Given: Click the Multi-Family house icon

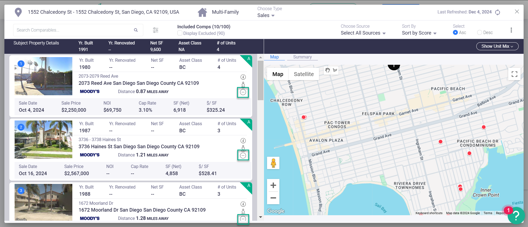Looking at the screenshot, I should (202, 12).
